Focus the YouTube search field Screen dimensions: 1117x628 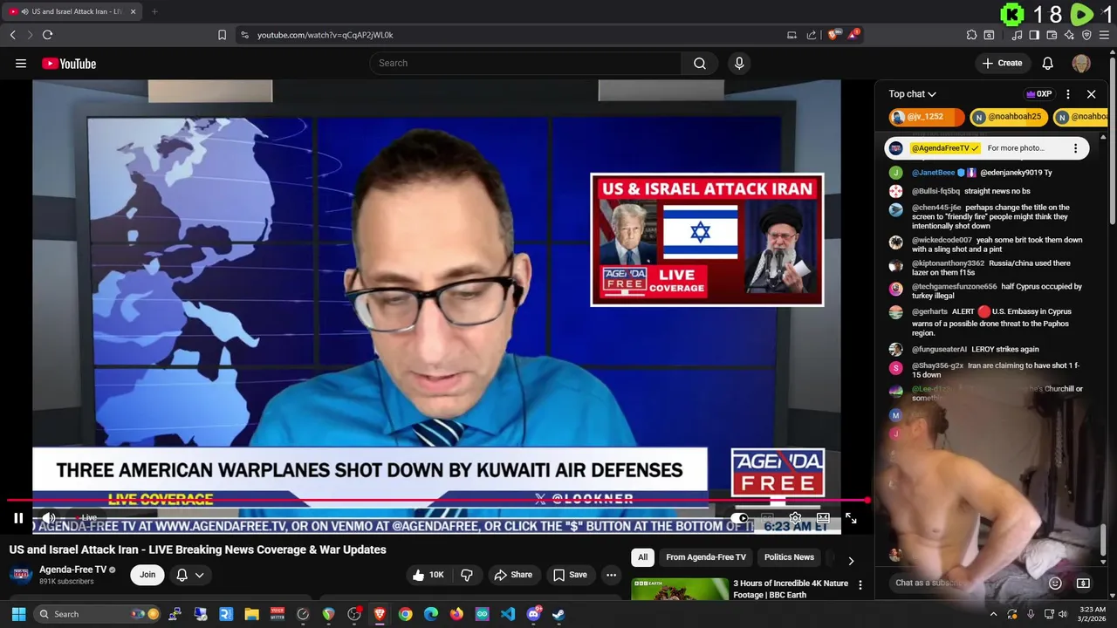[x=527, y=63]
